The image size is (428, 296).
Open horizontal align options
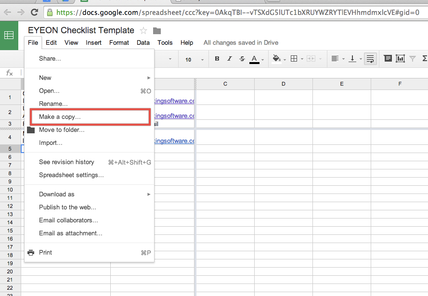[335, 59]
